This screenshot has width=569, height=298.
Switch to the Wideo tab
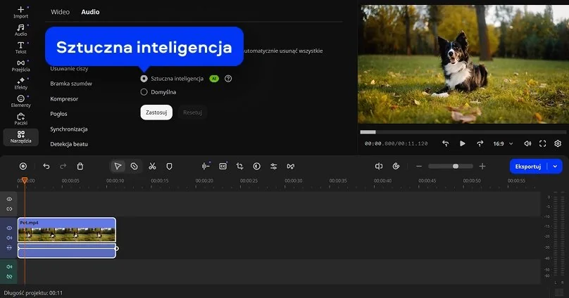click(x=61, y=12)
